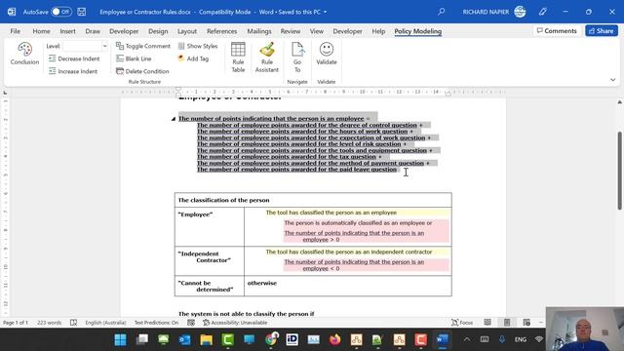This screenshot has height=351, width=624.
Task: Open the Review tab
Action: pos(291,31)
